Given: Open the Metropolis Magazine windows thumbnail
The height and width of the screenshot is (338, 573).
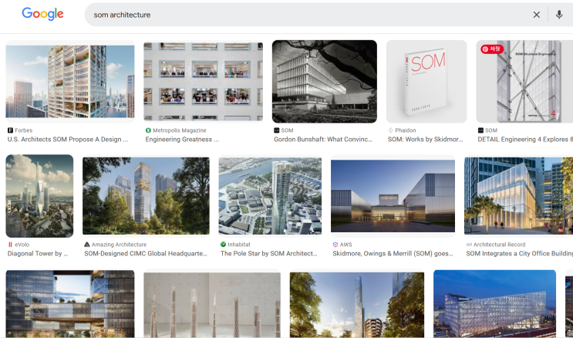Looking at the screenshot, I should (203, 82).
